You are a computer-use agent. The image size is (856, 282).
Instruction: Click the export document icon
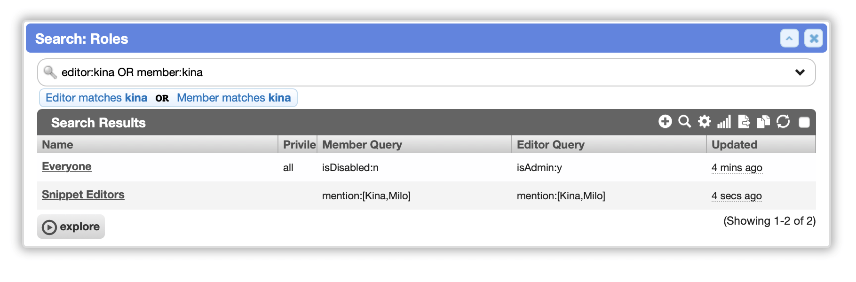[744, 122]
